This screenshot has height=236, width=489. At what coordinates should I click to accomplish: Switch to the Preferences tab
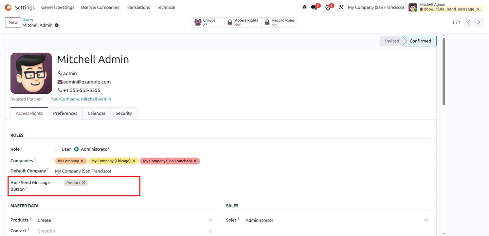(65, 113)
